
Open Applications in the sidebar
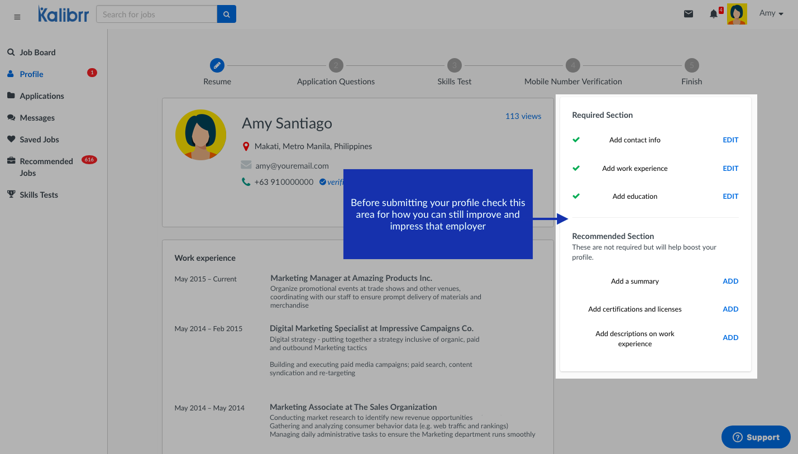(x=42, y=96)
